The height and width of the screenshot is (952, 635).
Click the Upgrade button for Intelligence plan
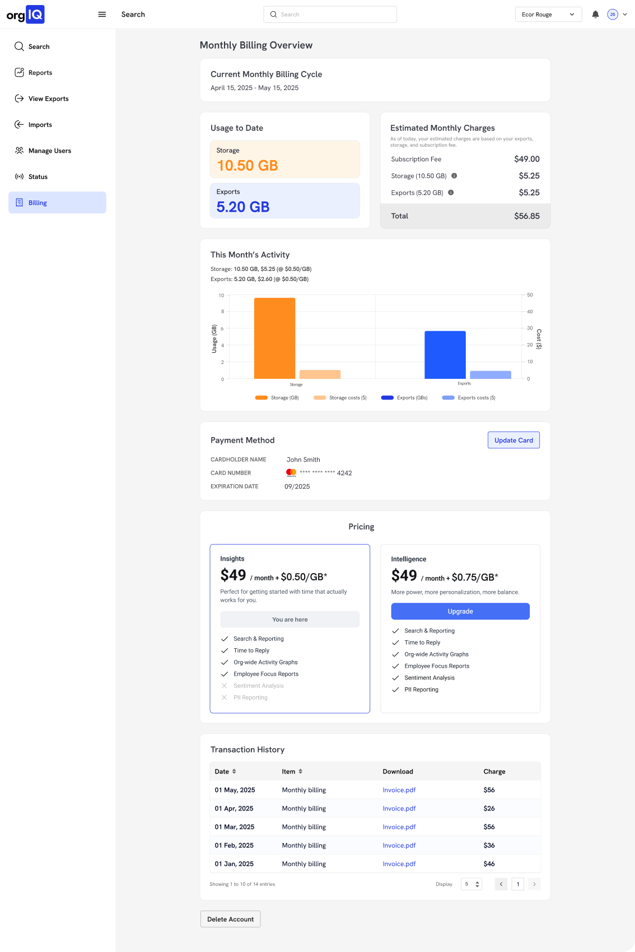460,611
